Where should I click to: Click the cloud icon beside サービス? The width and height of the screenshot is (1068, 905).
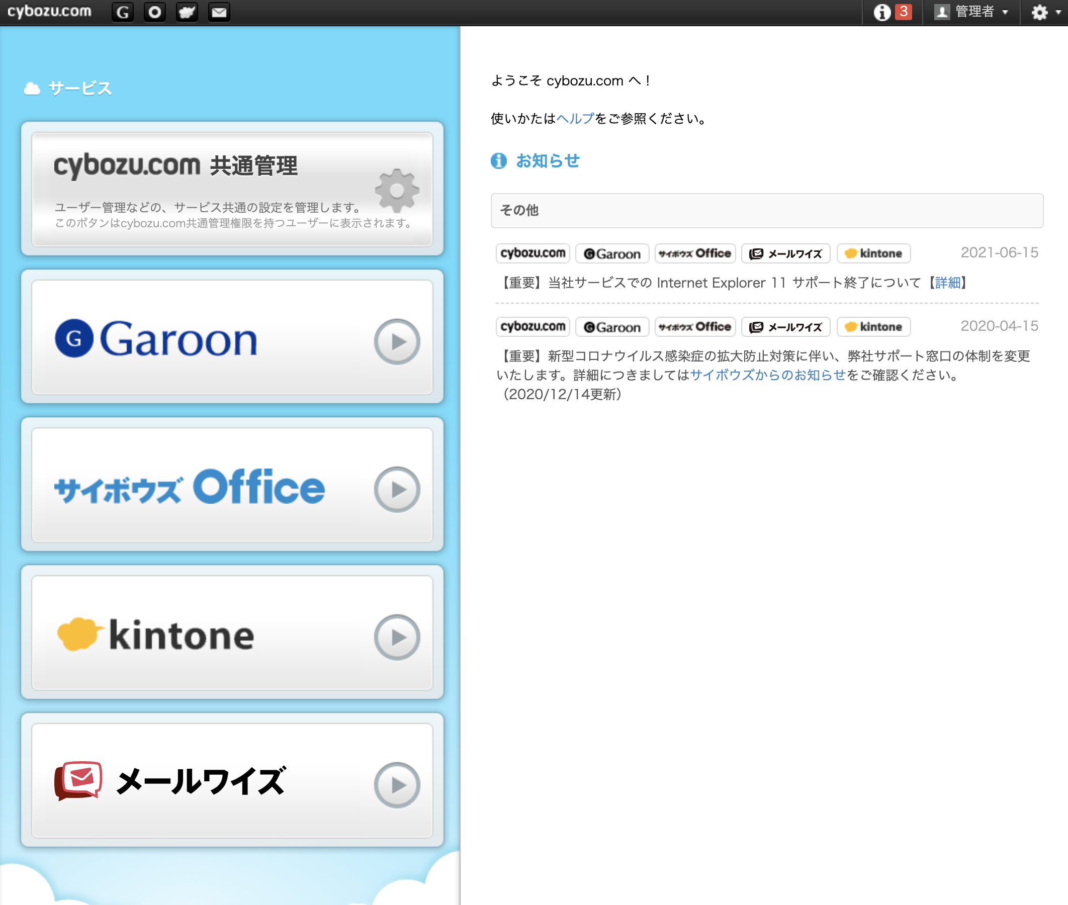tap(32, 89)
